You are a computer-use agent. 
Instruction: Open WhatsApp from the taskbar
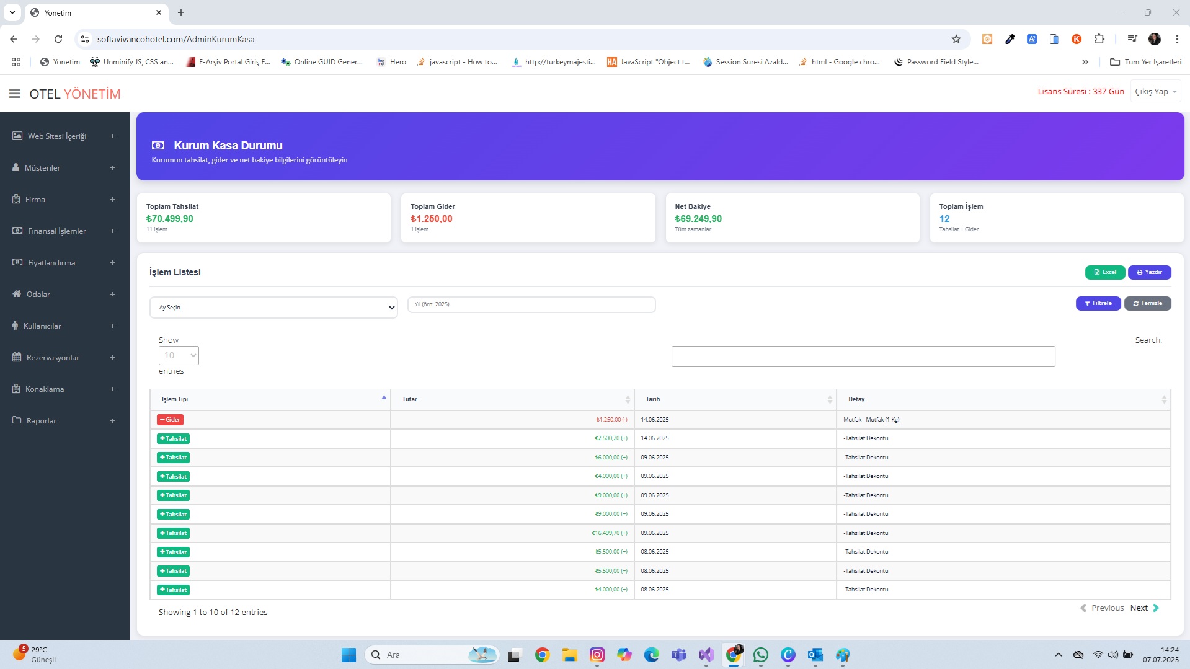click(x=761, y=655)
